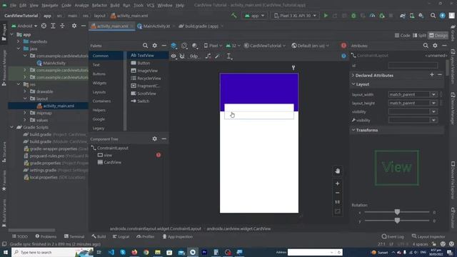The image size is (457, 257).
Task: Open Component Tree settings gear
Action: 154,139
